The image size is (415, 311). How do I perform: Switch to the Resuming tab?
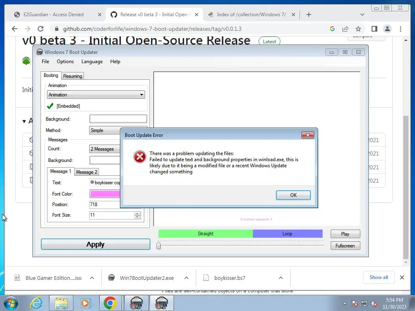(x=73, y=76)
